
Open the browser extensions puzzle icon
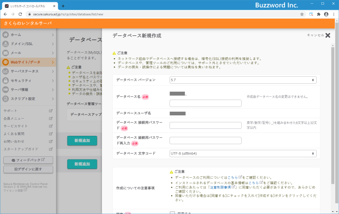(319, 14)
